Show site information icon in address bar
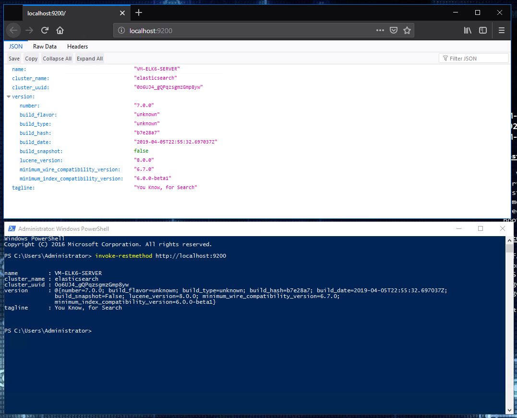The height and width of the screenshot is (418, 517). point(121,30)
